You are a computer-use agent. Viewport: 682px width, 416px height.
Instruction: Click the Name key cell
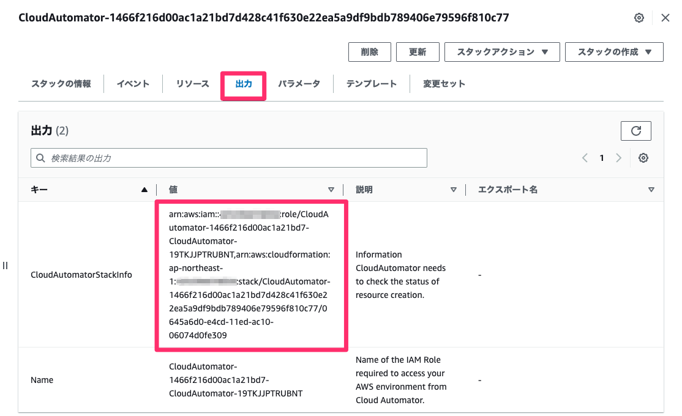[x=42, y=380]
